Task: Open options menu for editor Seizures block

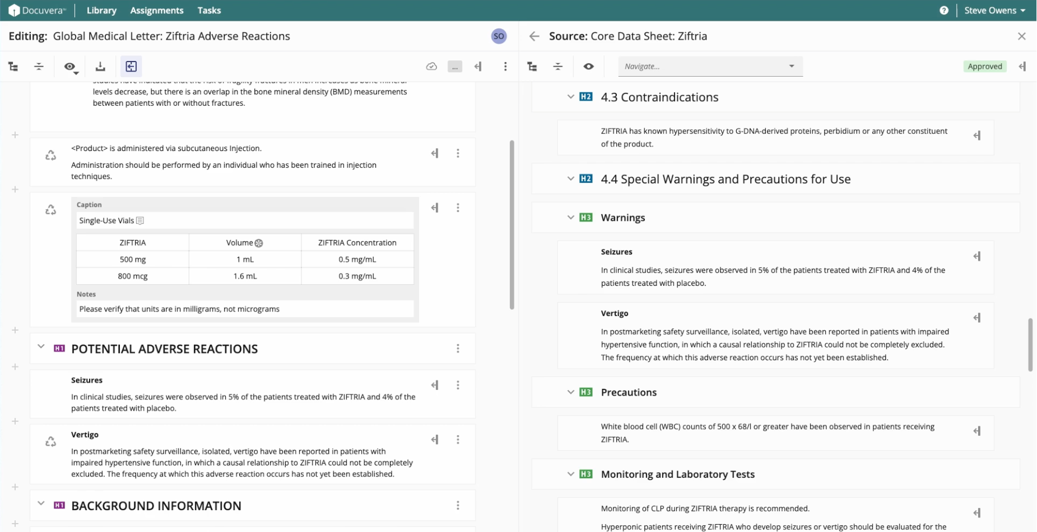Action: pos(458,385)
